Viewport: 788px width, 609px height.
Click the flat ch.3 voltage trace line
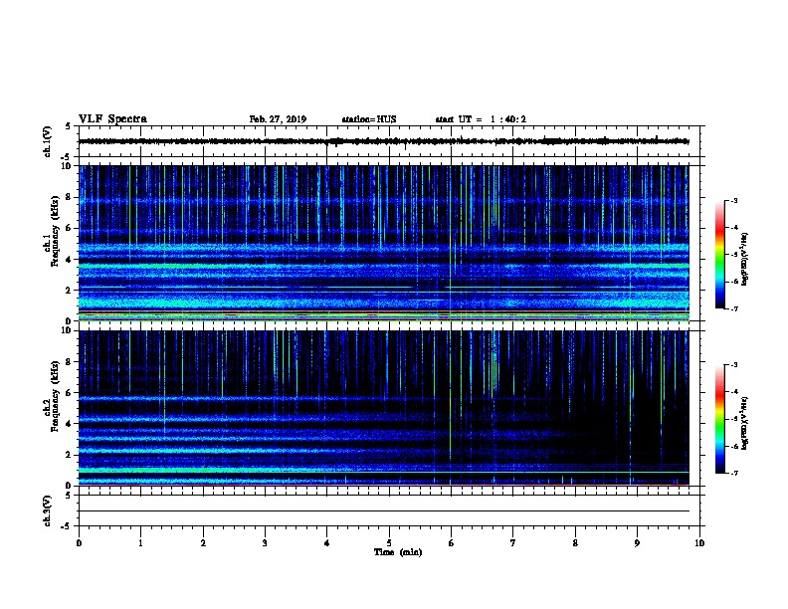pos(384,511)
